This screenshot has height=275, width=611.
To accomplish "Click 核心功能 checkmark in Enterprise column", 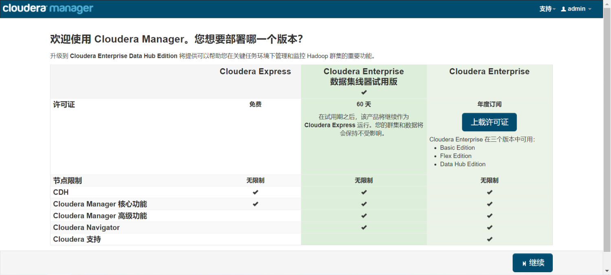I will (489, 204).
